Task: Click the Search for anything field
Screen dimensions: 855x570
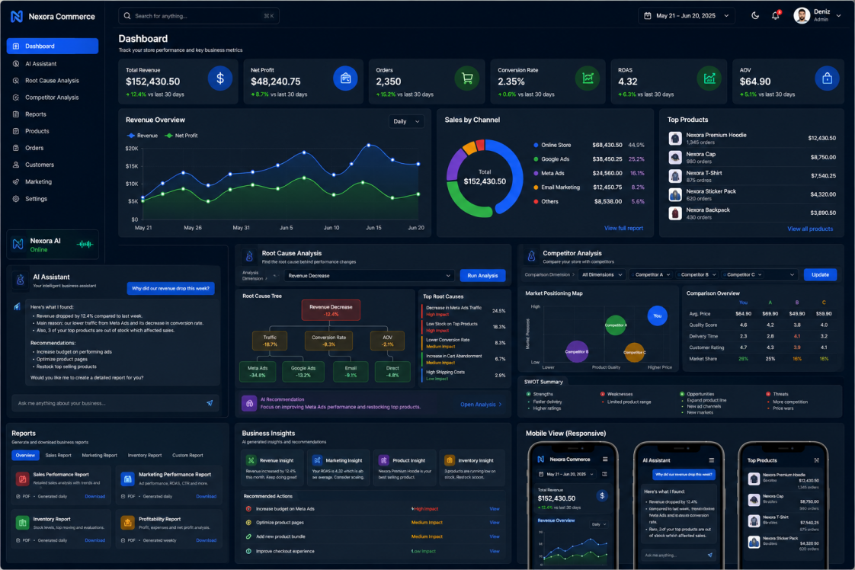Action: (x=199, y=16)
